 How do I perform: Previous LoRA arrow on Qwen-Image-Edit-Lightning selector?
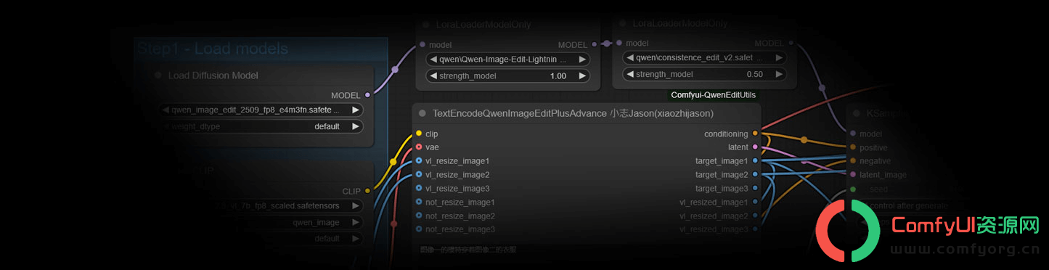point(434,60)
